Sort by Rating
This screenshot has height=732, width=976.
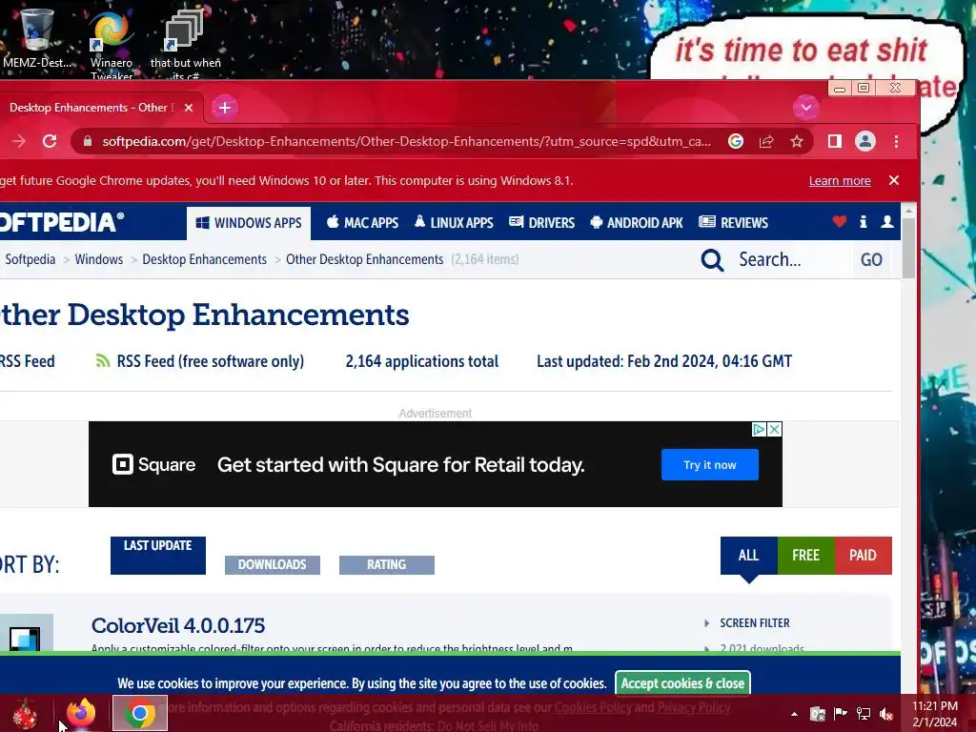(387, 564)
